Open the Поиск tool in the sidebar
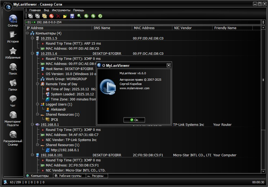The image size is (268, 187). coord(13,69)
